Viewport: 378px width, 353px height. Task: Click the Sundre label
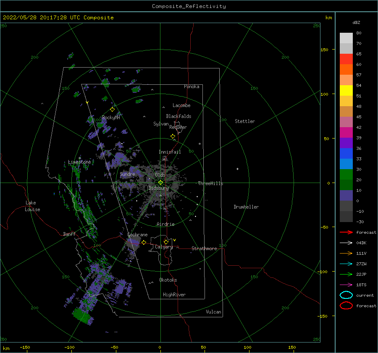click(127, 174)
